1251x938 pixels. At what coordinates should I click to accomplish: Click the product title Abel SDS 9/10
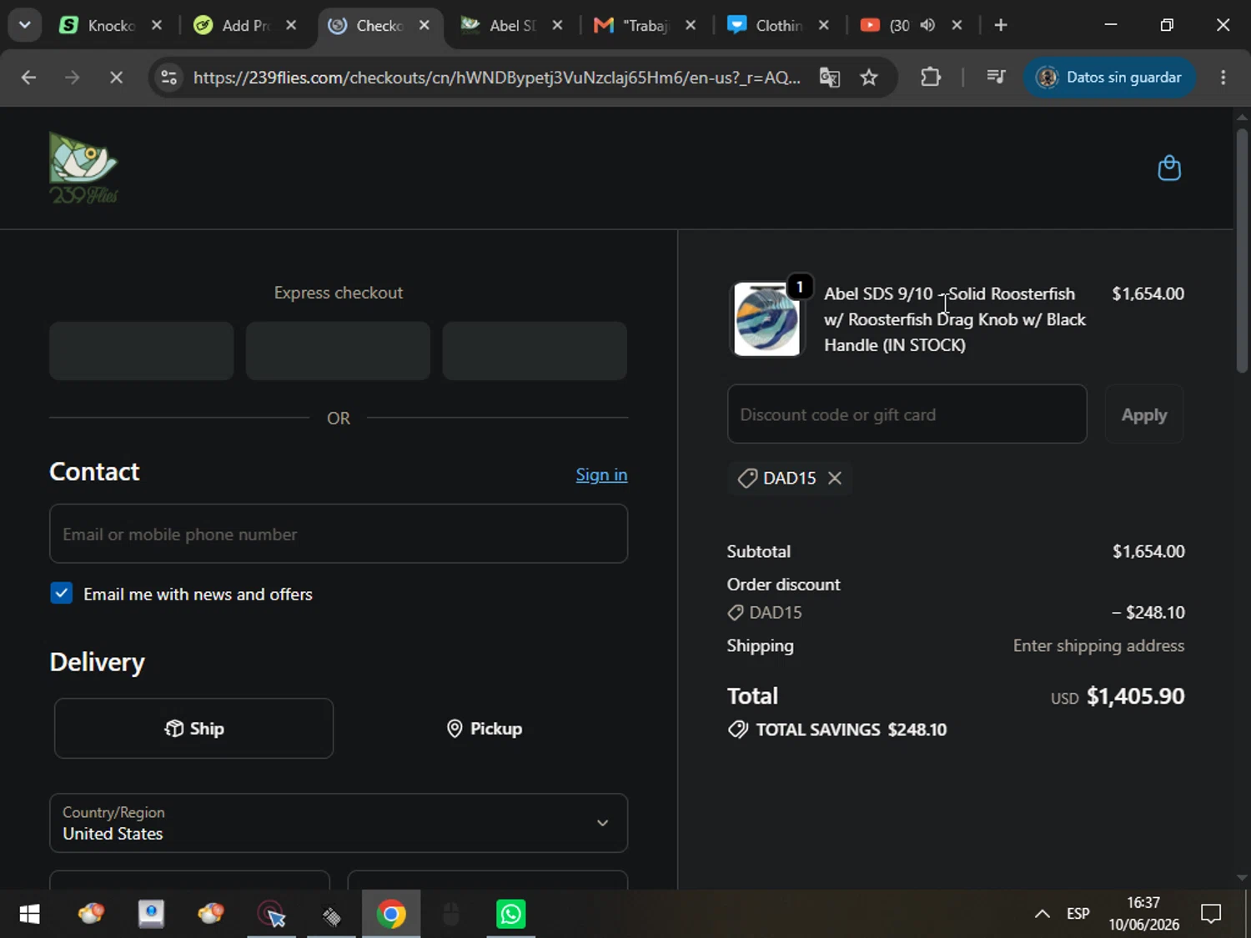point(955,319)
